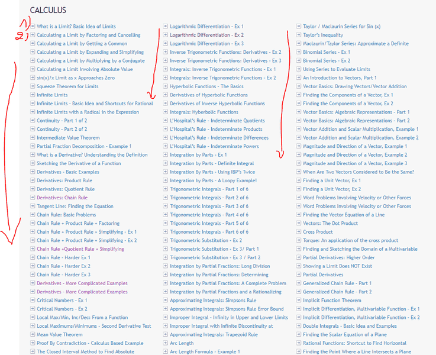436x355 pixels.
Task: Click the arrow icon next to "Partial Derivatives"
Action: (x=299, y=275)
